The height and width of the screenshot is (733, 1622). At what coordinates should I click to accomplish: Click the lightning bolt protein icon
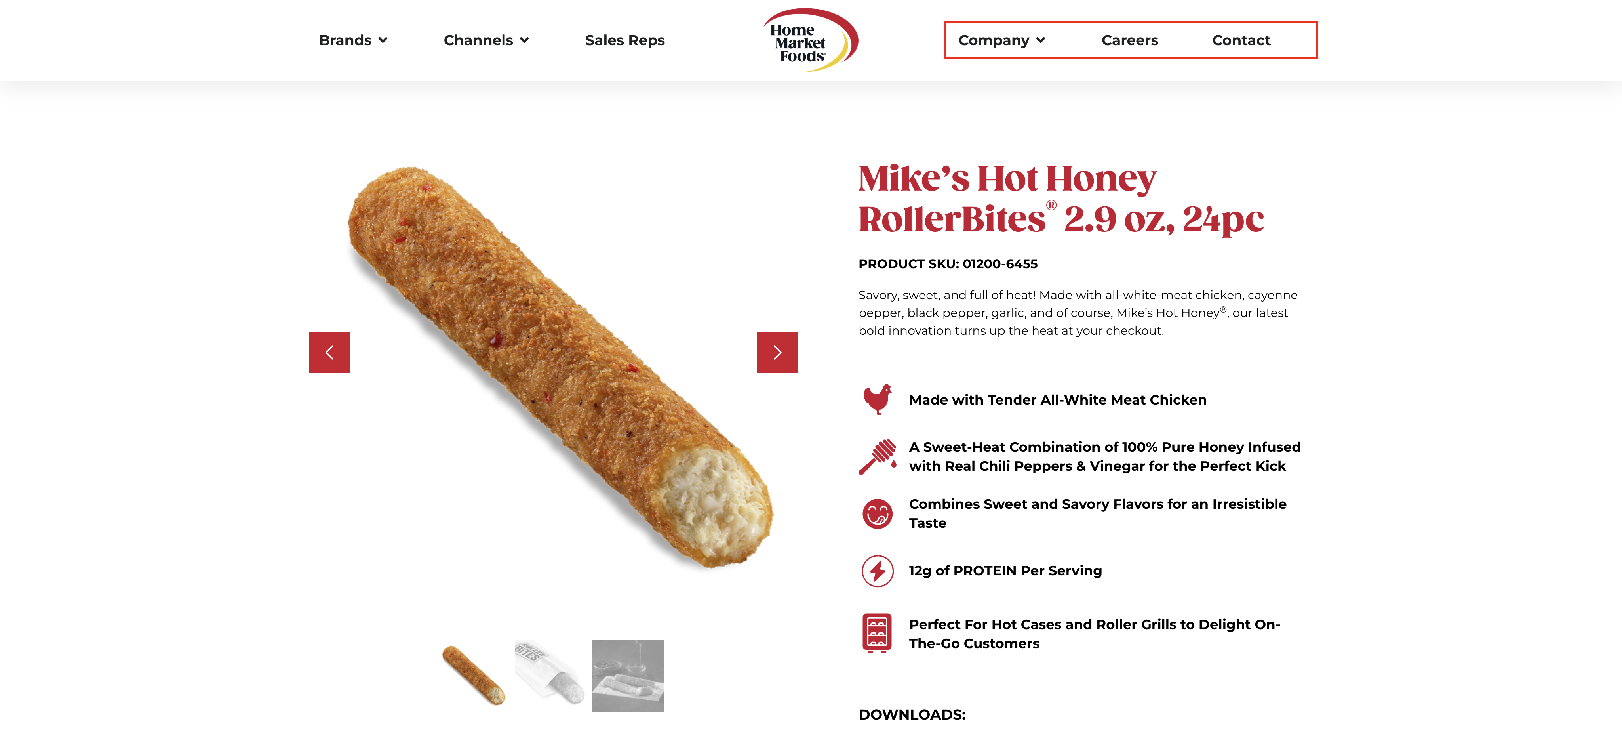pos(877,571)
